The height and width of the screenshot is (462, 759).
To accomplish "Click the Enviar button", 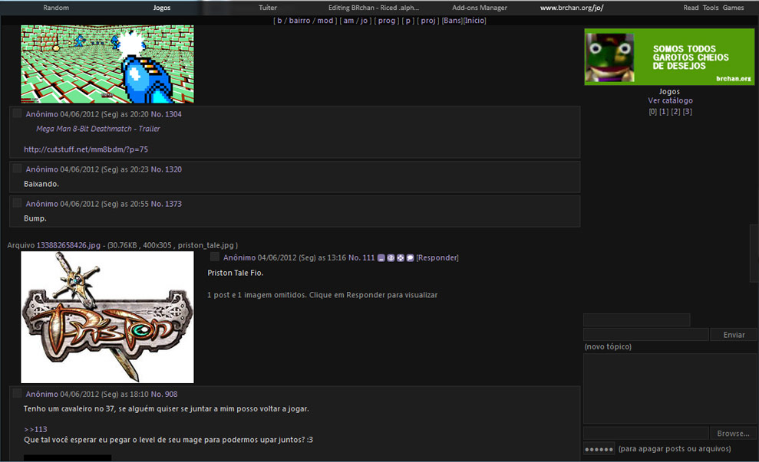I will pos(734,335).
